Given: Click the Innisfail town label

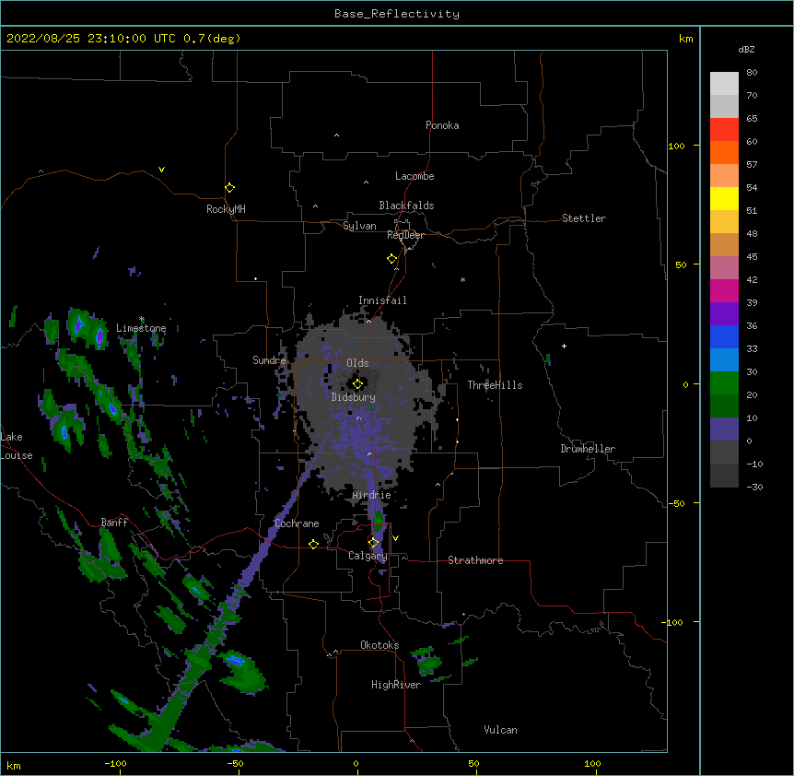Looking at the screenshot, I should [382, 300].
